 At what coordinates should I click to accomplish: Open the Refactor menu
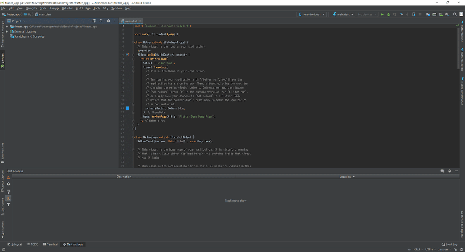67,8
